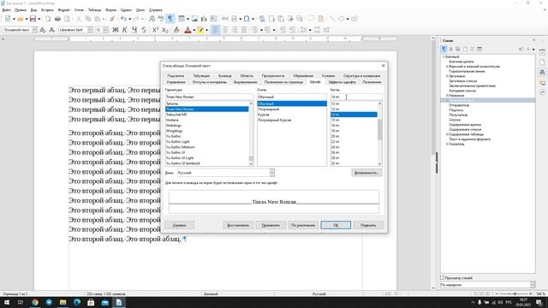
Task: Select Table Styles icon in Styles panel
Action: (x=479, y=50)
